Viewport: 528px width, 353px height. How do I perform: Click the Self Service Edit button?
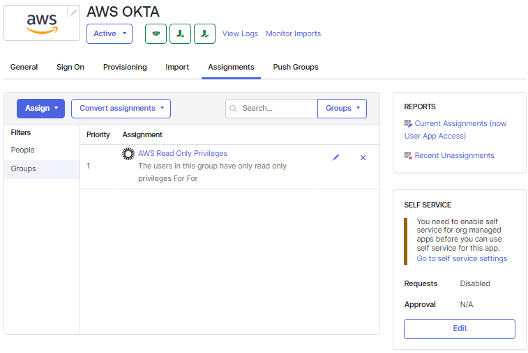[x=460, y=329]
